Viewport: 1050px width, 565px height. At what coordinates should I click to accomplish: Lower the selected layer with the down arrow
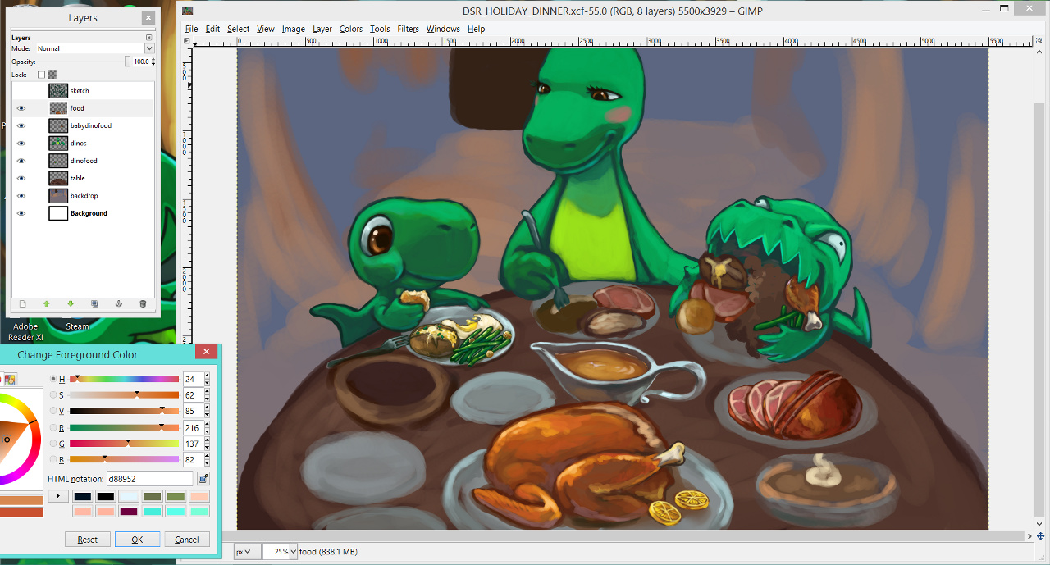[71, 303]
